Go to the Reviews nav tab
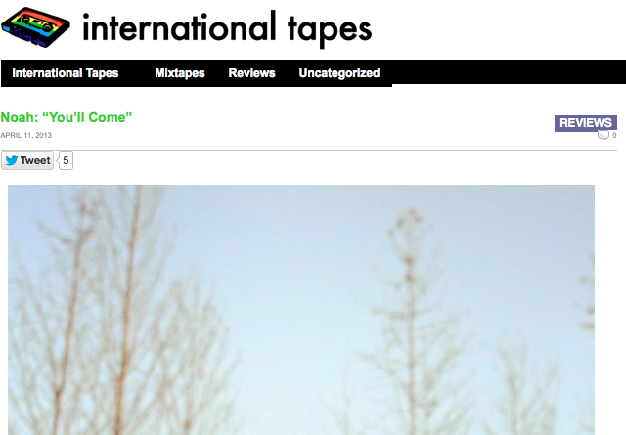 pos(251,73)
